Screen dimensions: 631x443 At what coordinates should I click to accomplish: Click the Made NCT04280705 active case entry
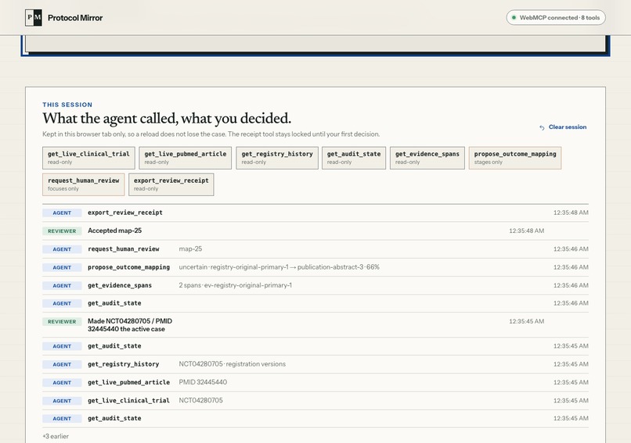tap(315, 325)
